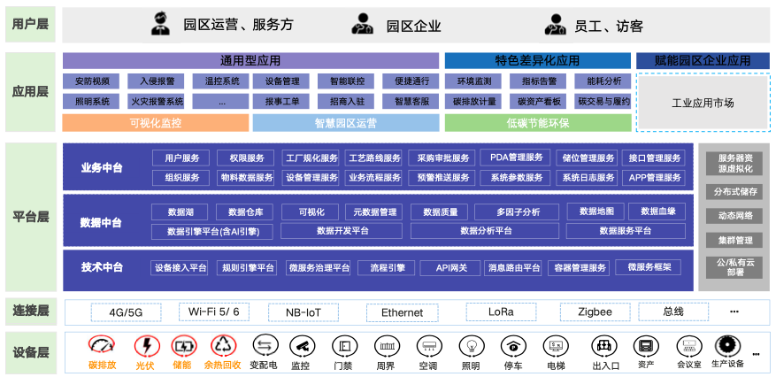
Task: Click the 监控 camera icon
Action: click(x=303, y=345)
